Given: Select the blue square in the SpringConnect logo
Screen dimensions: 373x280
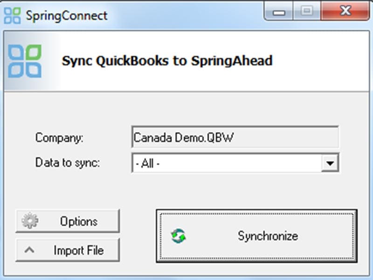Looking at the screenshot, I should [x=7, y=12].
